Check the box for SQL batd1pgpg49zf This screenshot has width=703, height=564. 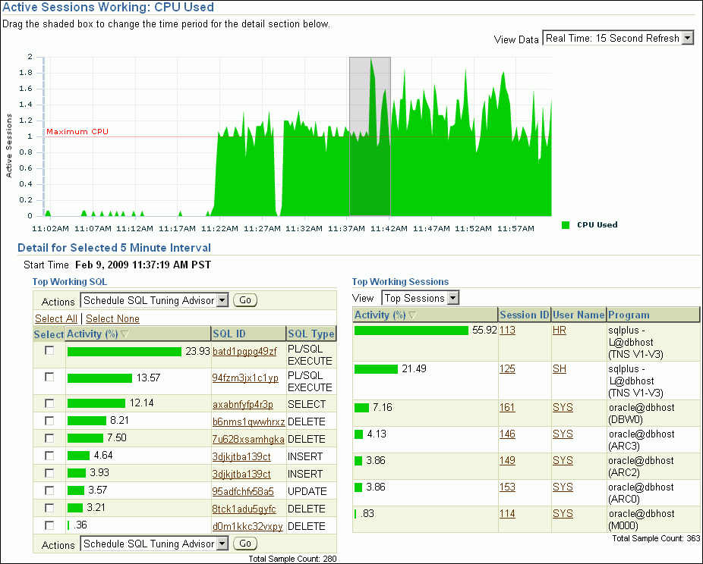click(49, 351)
